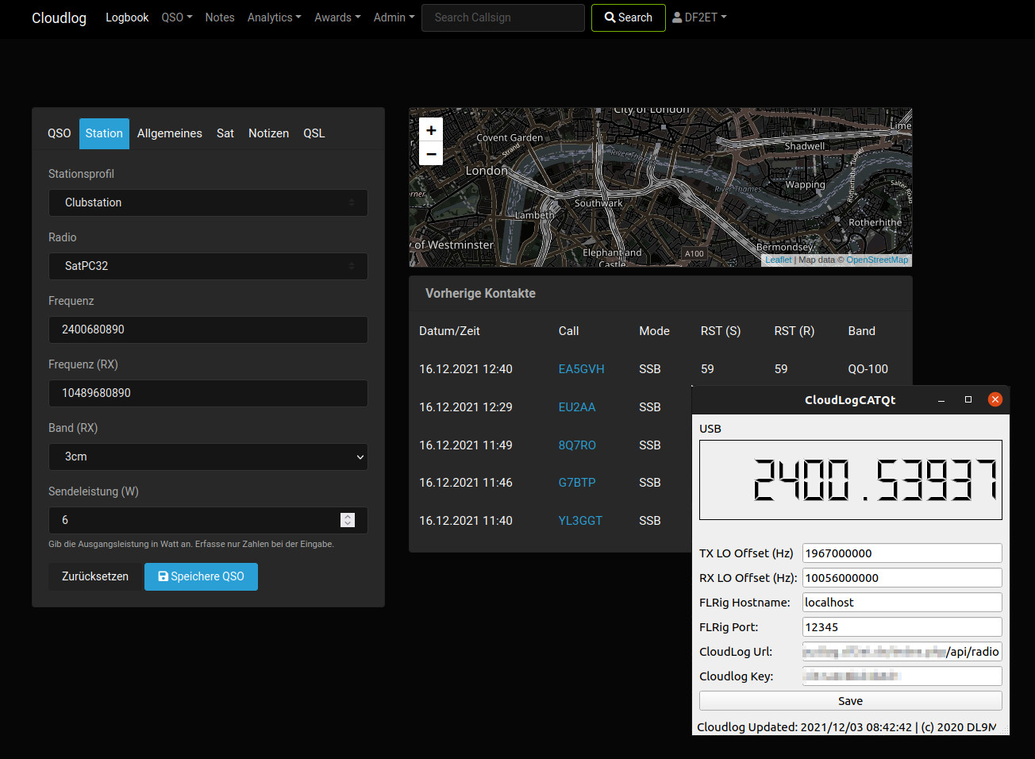Expand the Stationsprofil Clubstation dropdown
The image size is (1035, 759).
(208, 202)
